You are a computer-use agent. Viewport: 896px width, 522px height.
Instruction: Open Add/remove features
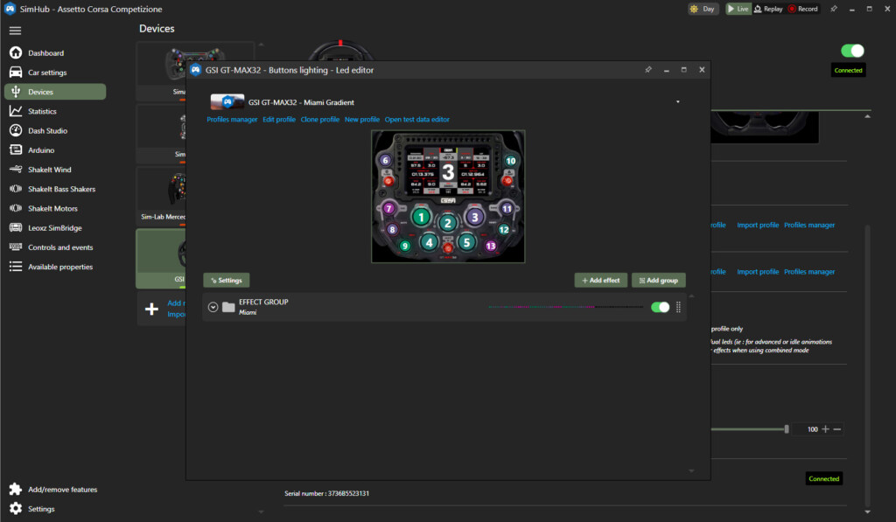(x=62, y=490)
